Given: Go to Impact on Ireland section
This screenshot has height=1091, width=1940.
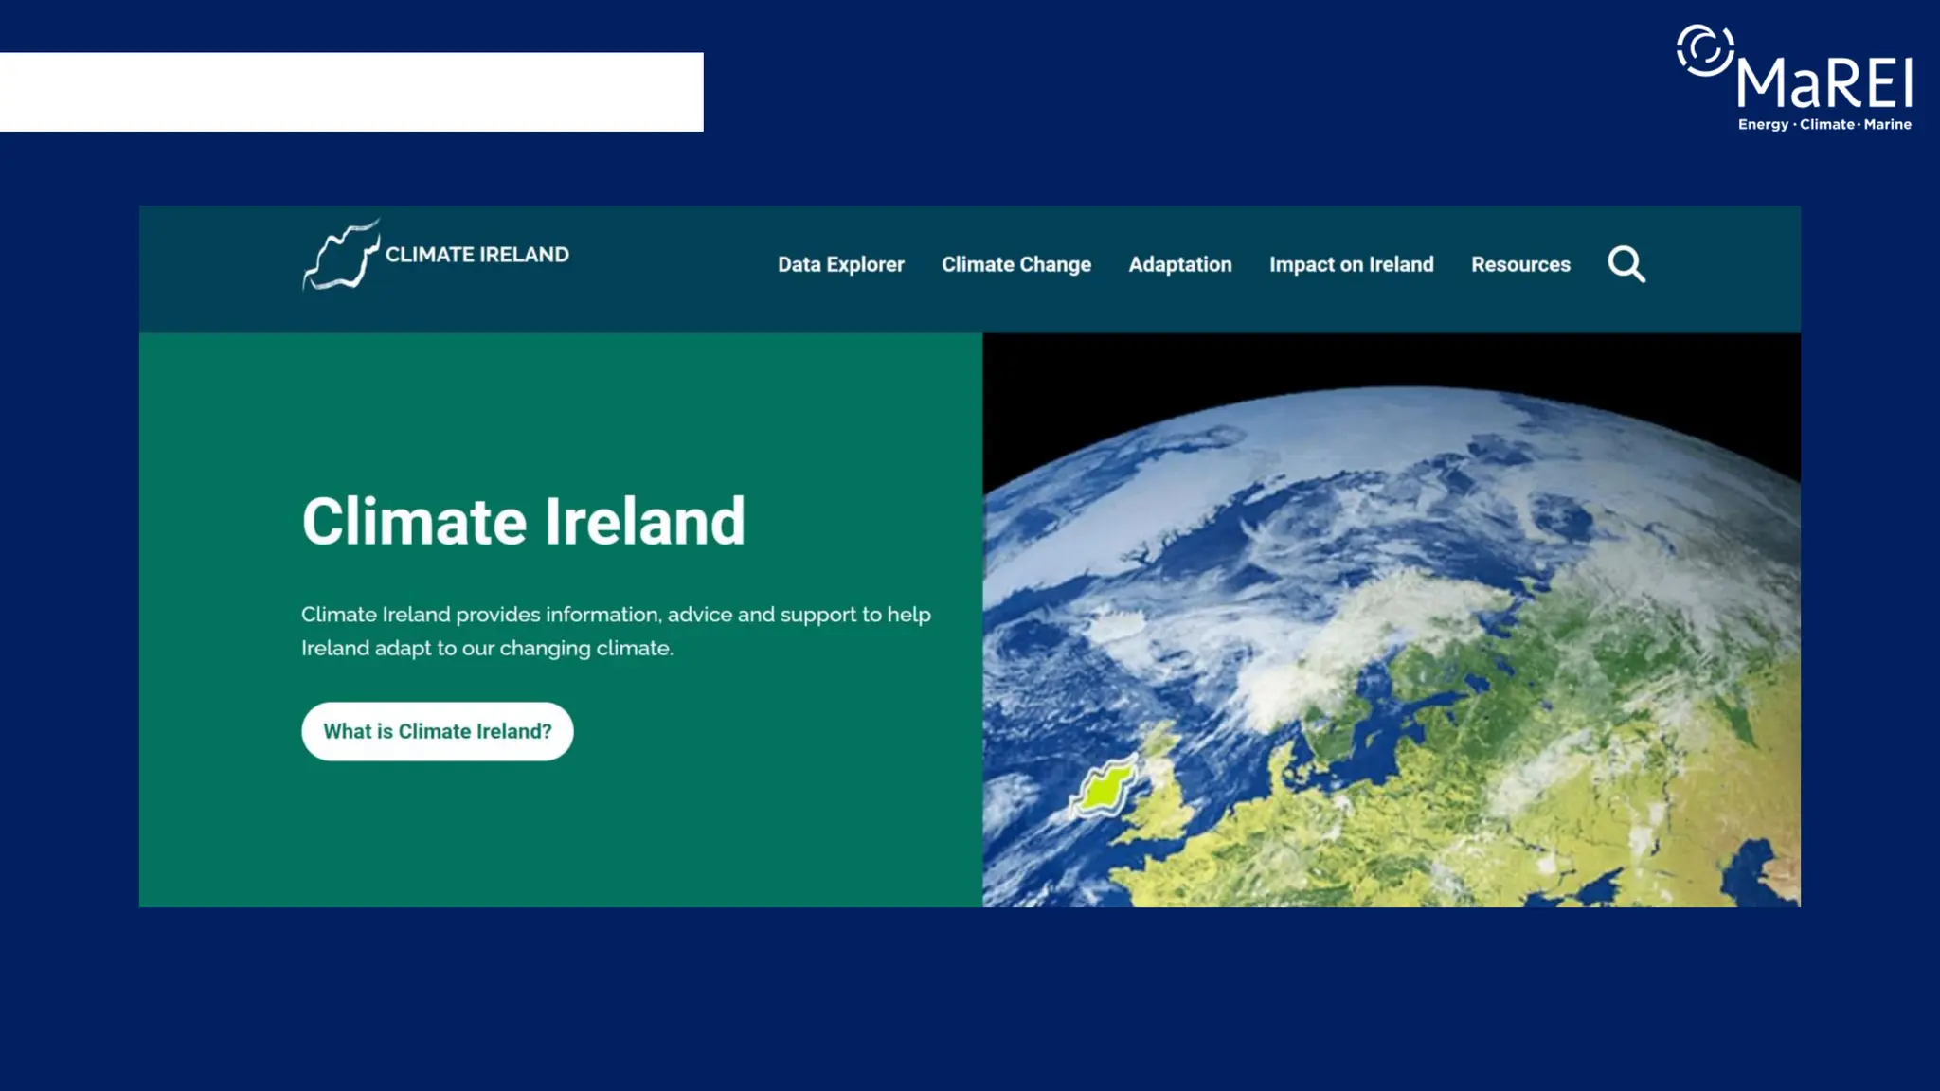Looking at the screenshot, I should click(x=1351, y=265).
